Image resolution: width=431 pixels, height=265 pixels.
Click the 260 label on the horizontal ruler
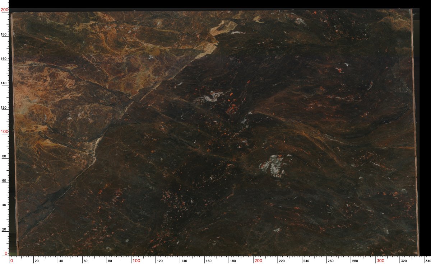[331, 261]
